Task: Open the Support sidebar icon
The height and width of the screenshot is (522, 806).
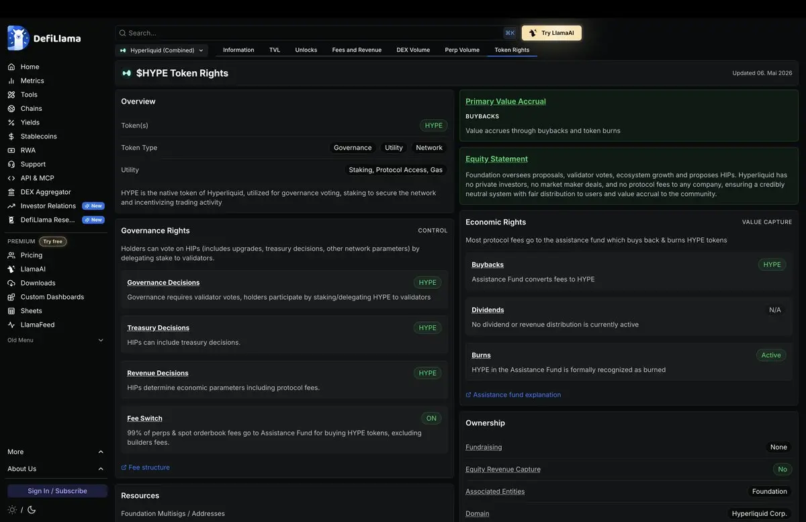Action: (11, 164)
